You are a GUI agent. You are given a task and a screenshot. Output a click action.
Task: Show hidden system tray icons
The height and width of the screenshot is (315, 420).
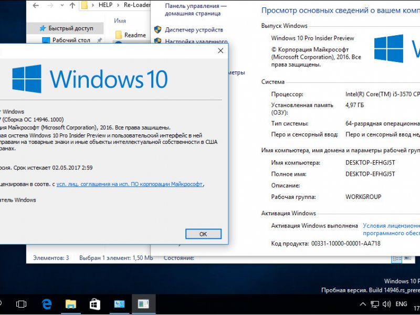(x=362, y=304)
